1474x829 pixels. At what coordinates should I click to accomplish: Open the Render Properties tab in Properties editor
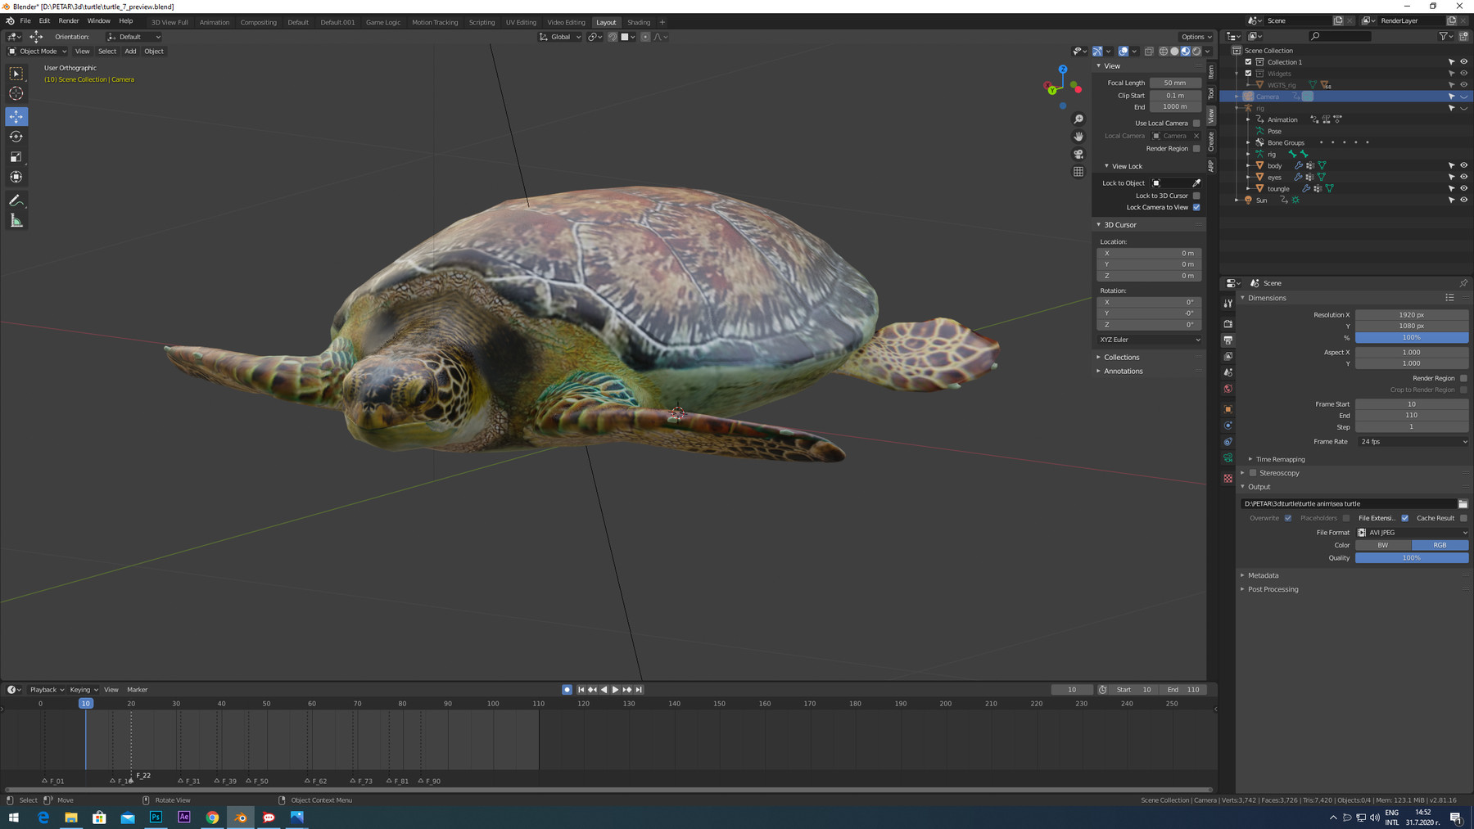pyautogui.click(x=1228, y=322)
